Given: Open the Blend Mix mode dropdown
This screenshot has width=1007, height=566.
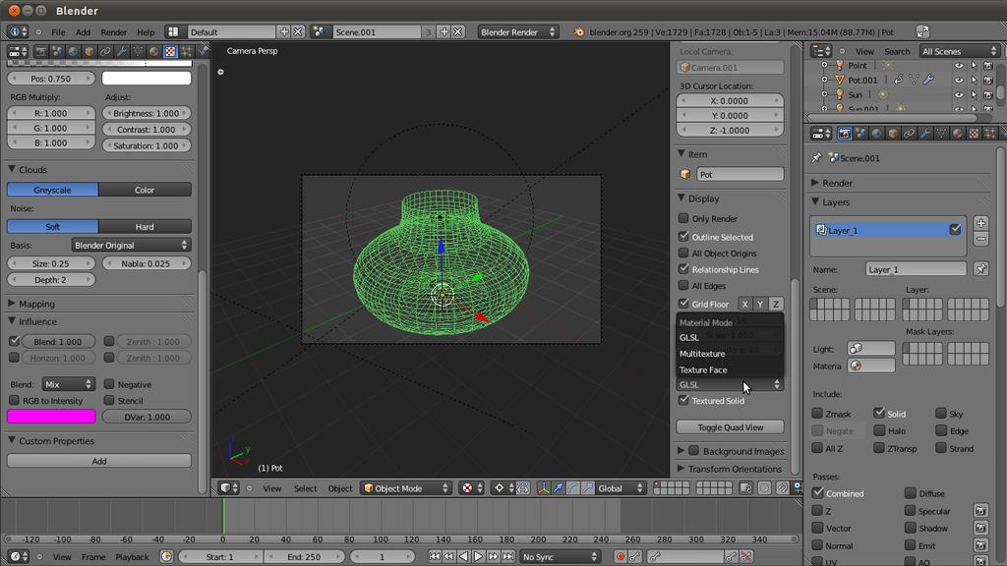Looking at the screenshot, I should [69, 384].
